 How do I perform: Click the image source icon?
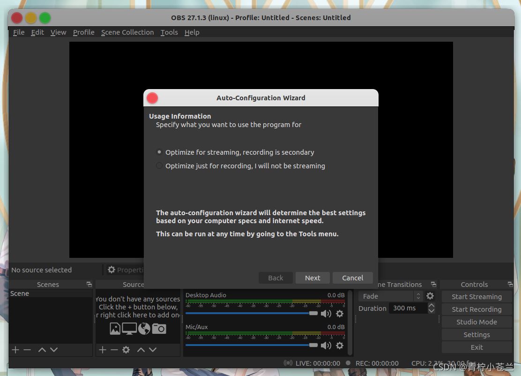115,329
